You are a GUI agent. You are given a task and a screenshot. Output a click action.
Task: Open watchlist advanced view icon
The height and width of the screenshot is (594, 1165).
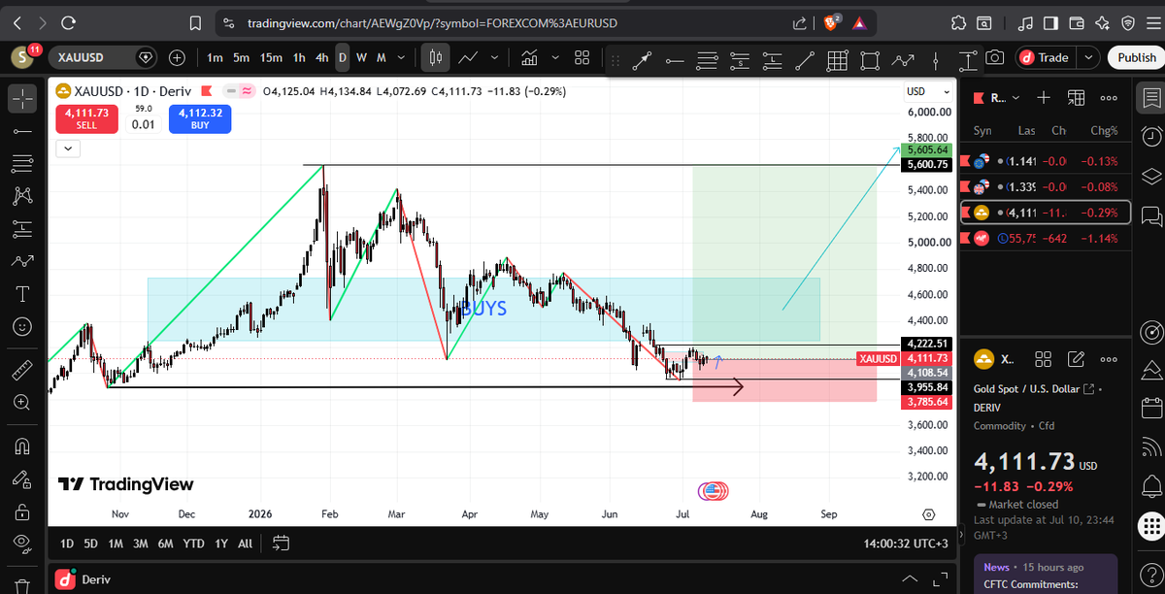click(1076, 98)
